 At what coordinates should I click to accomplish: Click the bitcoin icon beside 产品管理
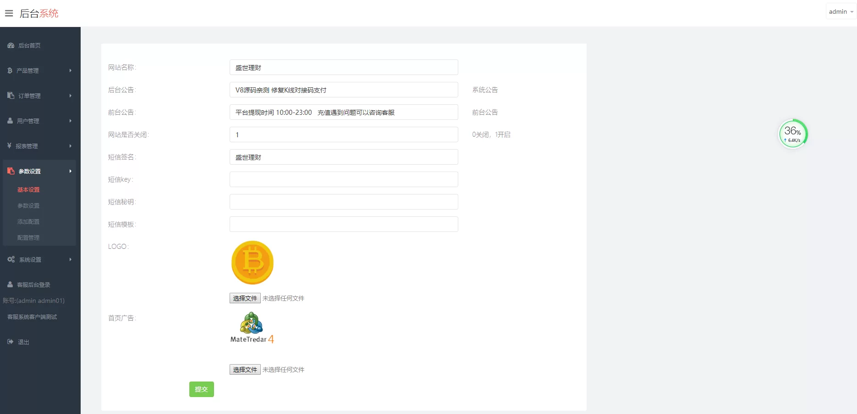pos(10,70)
